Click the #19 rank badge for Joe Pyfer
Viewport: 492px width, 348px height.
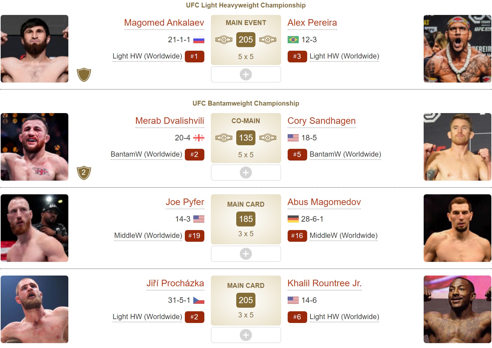[x=194, y=236]
